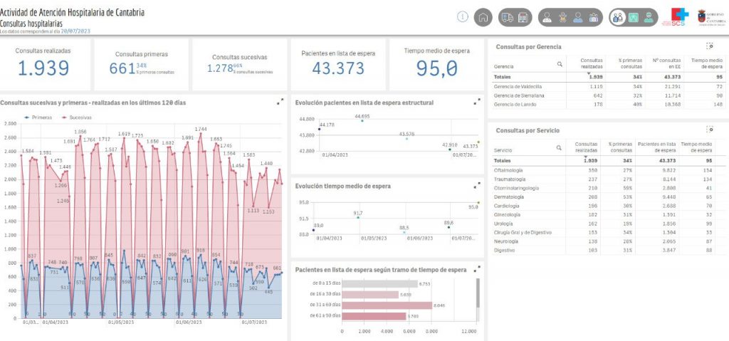Viewport: 729px width, 341px height.
Task: Open the X-ray imaging section icon
Action: click(634, 17)
